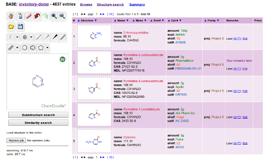Sort Structure column ascending arrow

pos(79,20)
